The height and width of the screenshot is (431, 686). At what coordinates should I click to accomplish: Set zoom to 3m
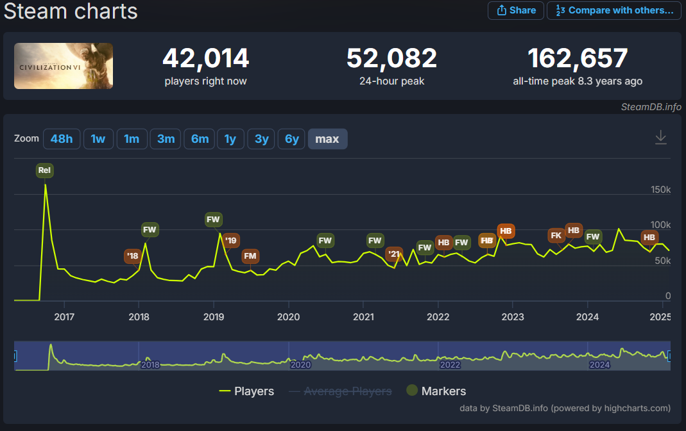[x=166, y=139]
